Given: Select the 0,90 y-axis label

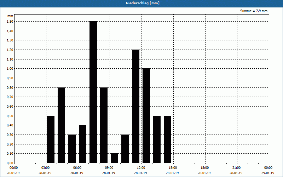Looking at the screenshot, I should coord(10,78).
